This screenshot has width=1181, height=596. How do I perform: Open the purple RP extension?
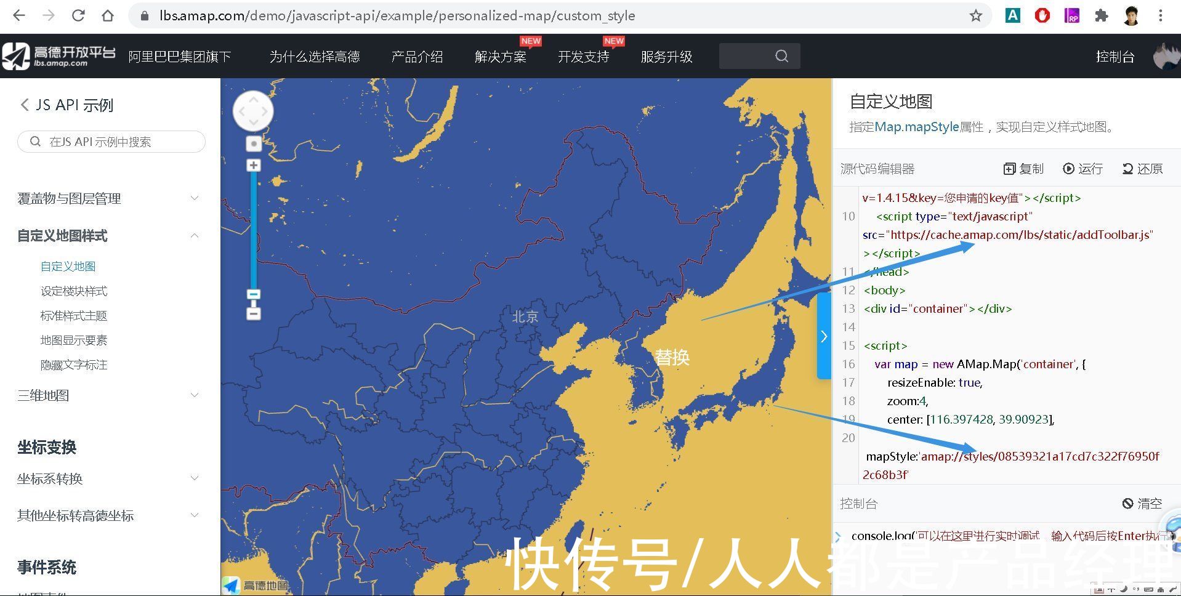[1072, 16]
